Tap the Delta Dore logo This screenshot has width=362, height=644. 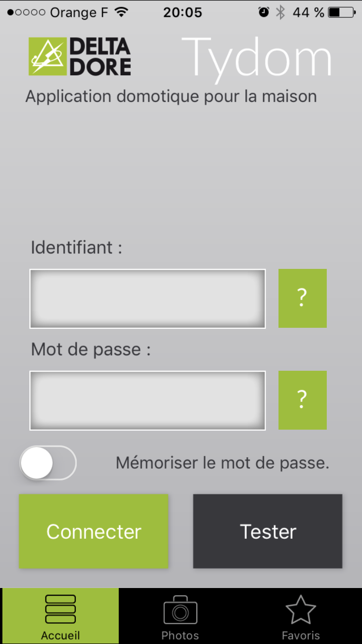point(80,57)
